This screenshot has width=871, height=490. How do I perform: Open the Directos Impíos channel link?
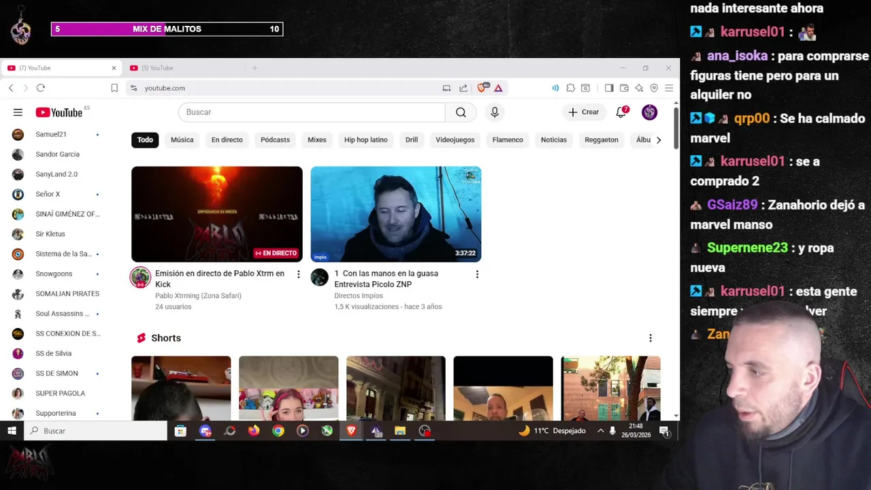358,295
